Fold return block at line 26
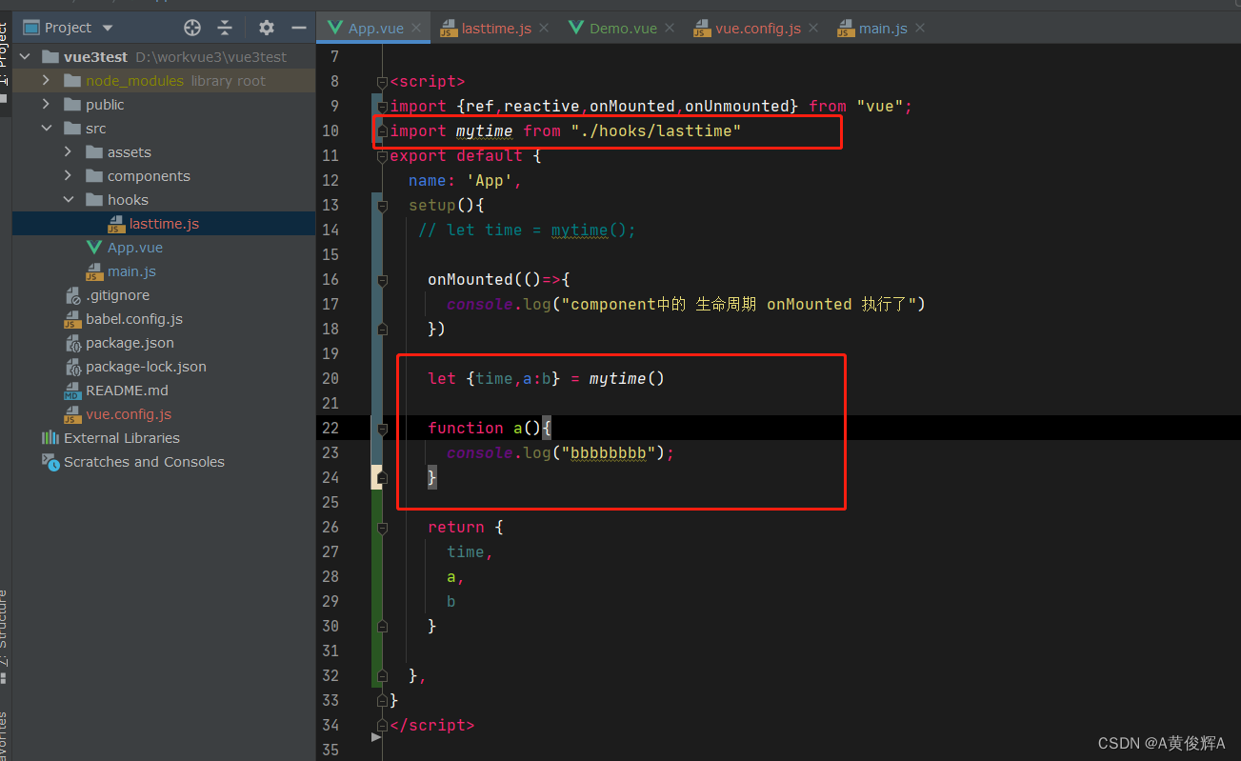This screenshot has height=761, width=1241. point(382,528)
